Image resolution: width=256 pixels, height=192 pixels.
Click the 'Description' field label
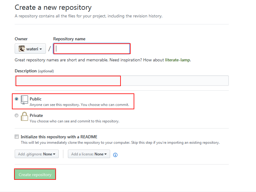point(26,71)
